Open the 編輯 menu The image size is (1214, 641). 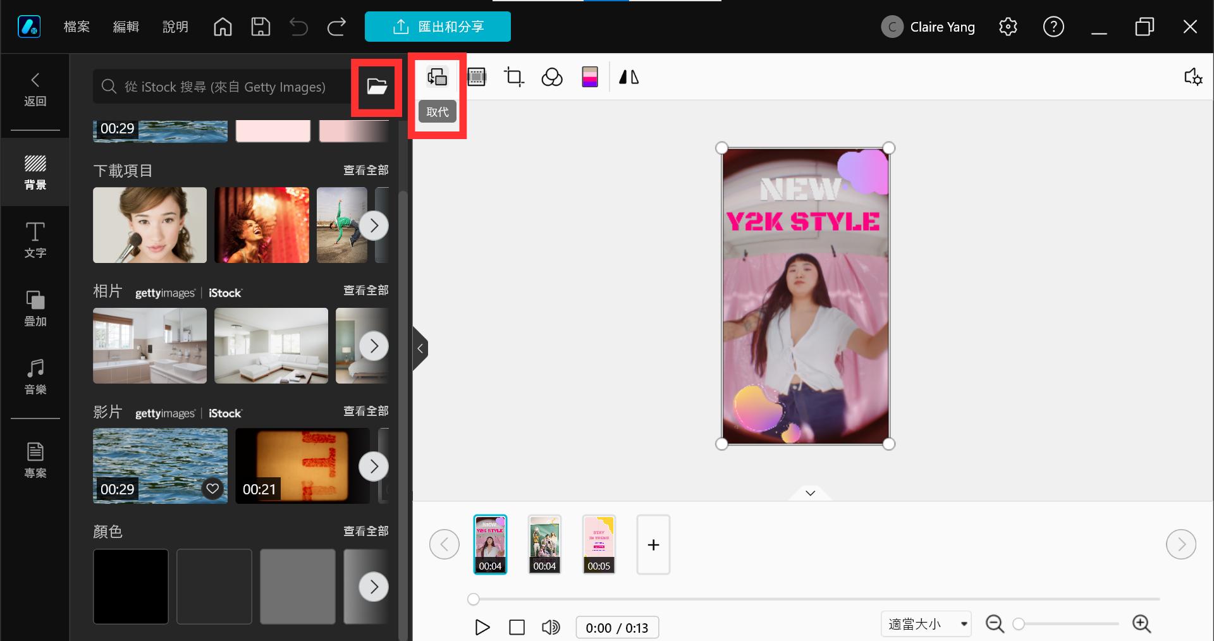126,27
